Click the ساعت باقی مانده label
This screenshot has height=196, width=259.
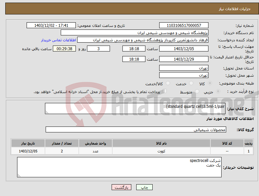click(37, 49)
